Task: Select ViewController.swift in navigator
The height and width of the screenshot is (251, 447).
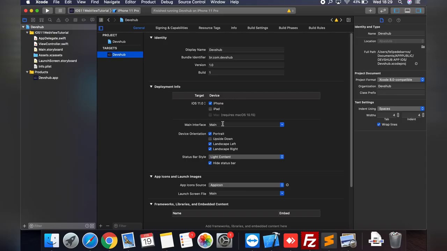Action: click(x=53, y=44)
